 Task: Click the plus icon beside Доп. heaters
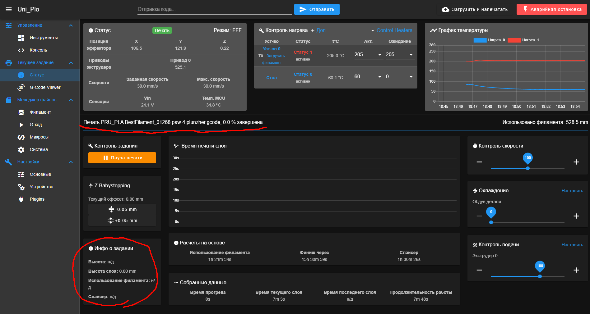point(313,30)
